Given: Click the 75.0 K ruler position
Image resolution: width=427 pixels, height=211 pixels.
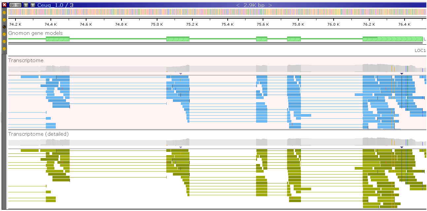Looking at the screenshot, I should [157, 24].
